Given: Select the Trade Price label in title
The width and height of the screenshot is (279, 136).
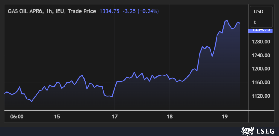Looking at the screenshot, I should (83, 11).
